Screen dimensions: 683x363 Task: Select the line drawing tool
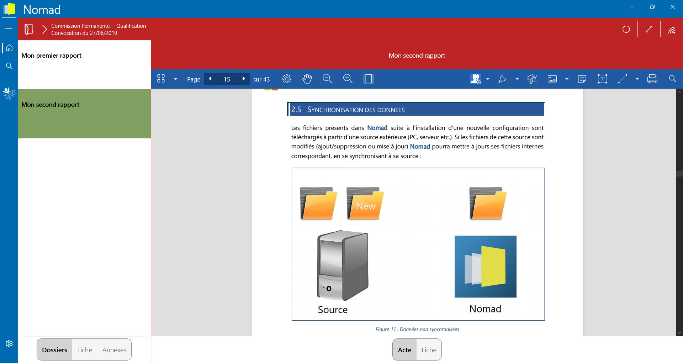coord(622,79)
